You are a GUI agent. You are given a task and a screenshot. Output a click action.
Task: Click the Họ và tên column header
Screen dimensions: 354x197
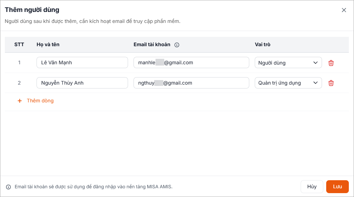pos(48,45)
